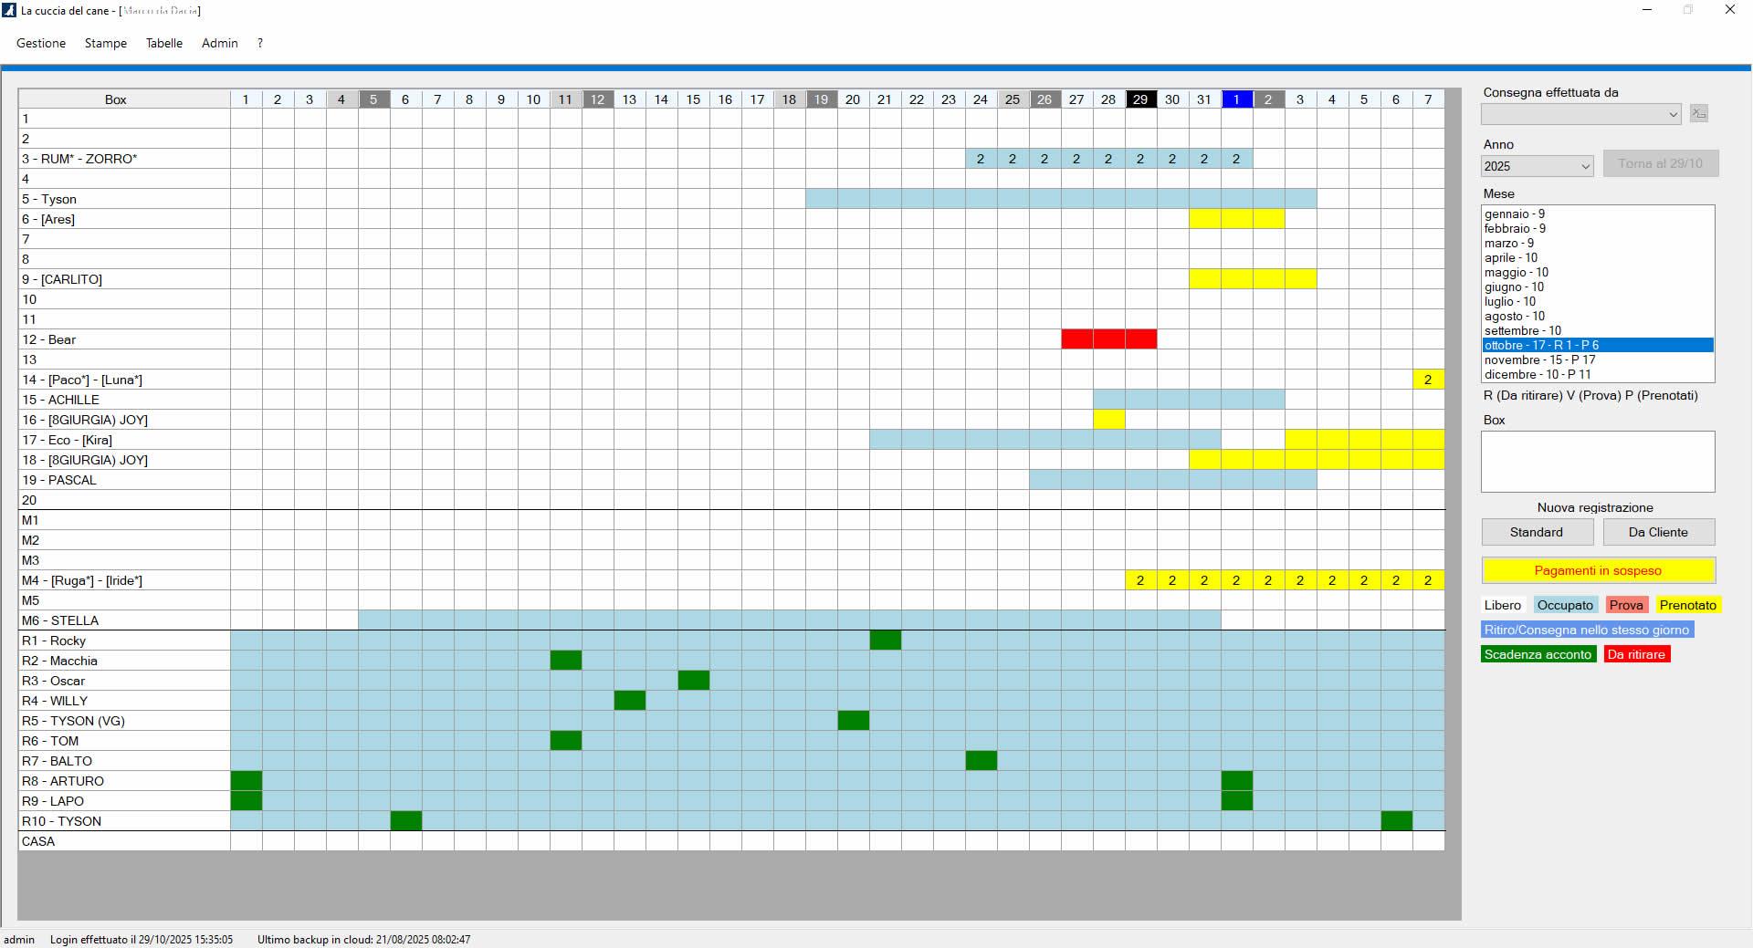Click inside the empty Box text area

[x=1598, y=462]
